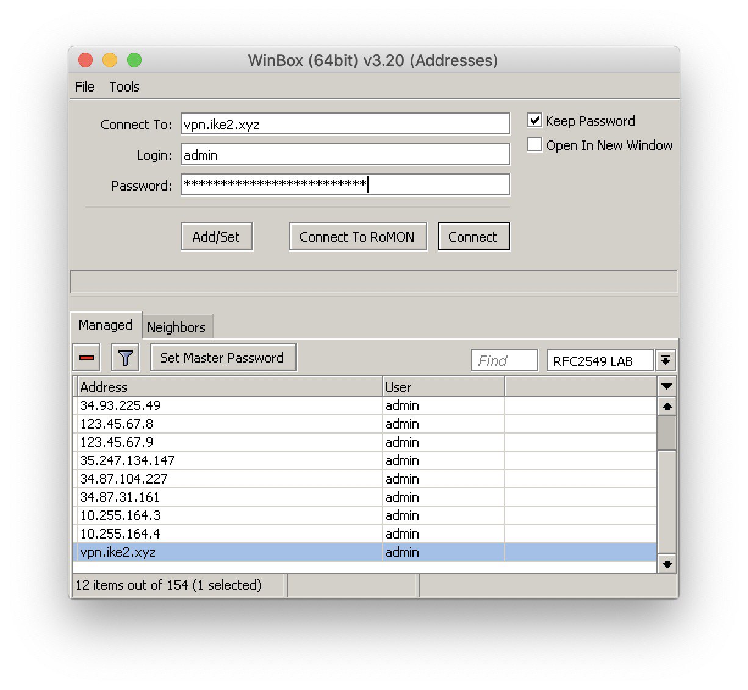748x690 pixels.
Task: Select the vpn.ike2.xyz entry in list
Action: pos(365,552)
